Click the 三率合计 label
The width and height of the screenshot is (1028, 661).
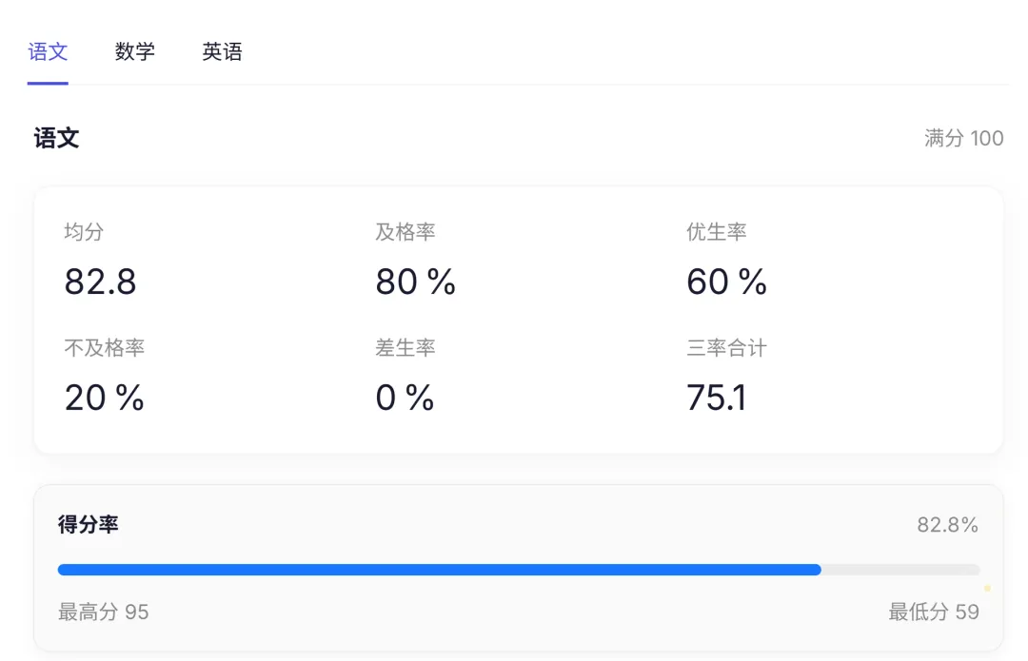pos(726,348)
